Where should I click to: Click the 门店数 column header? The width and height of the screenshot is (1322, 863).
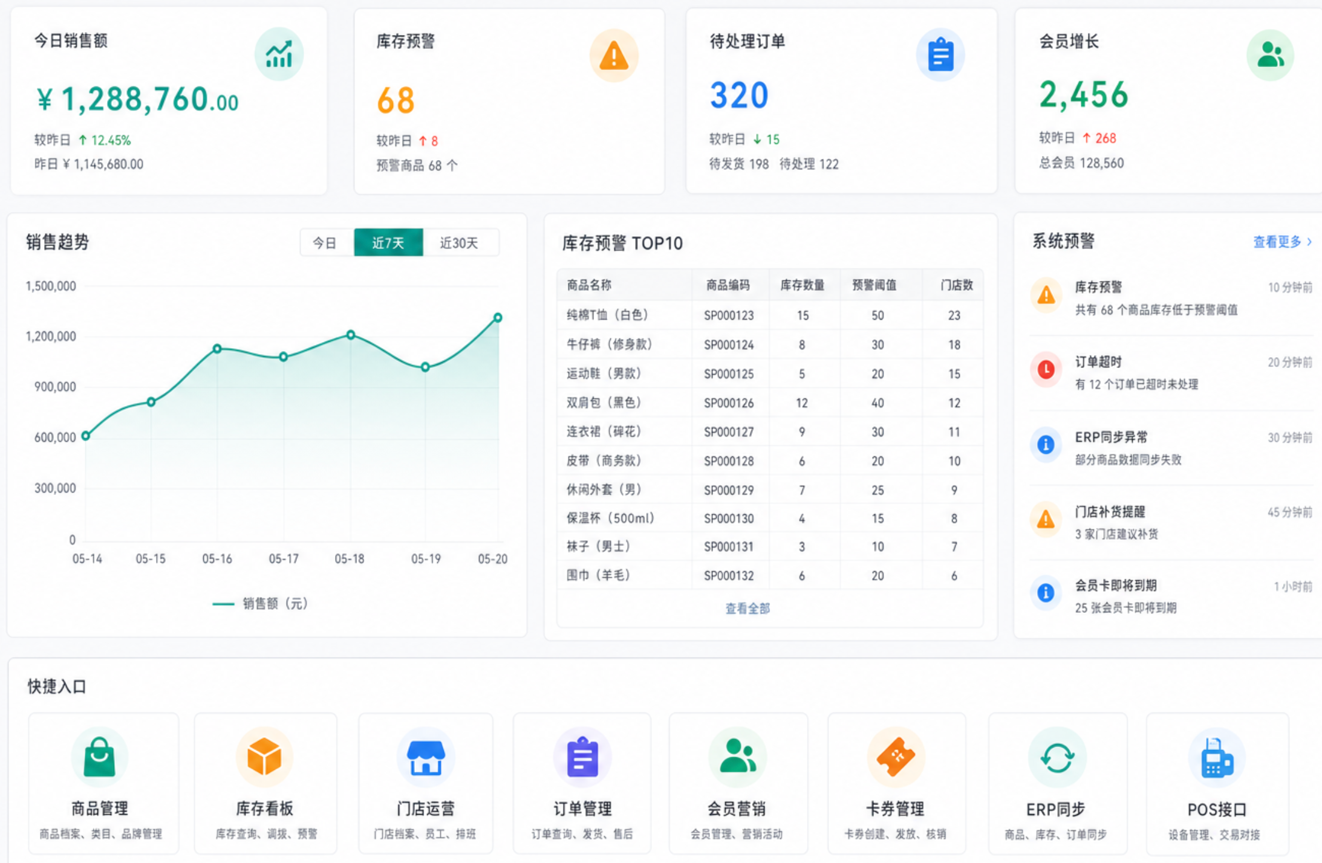pyautogui.click(x=957, y=285)
